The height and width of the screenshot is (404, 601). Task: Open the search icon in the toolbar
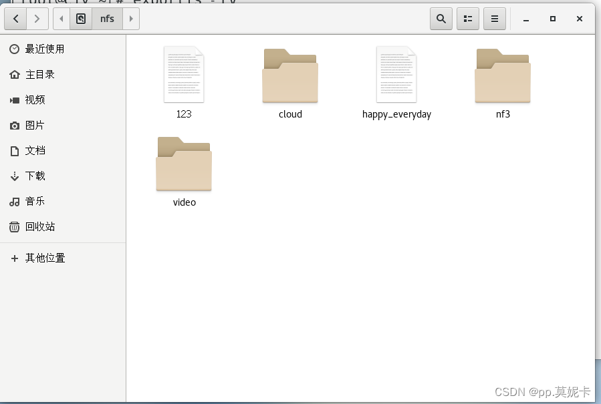click(x=441, y=19)
